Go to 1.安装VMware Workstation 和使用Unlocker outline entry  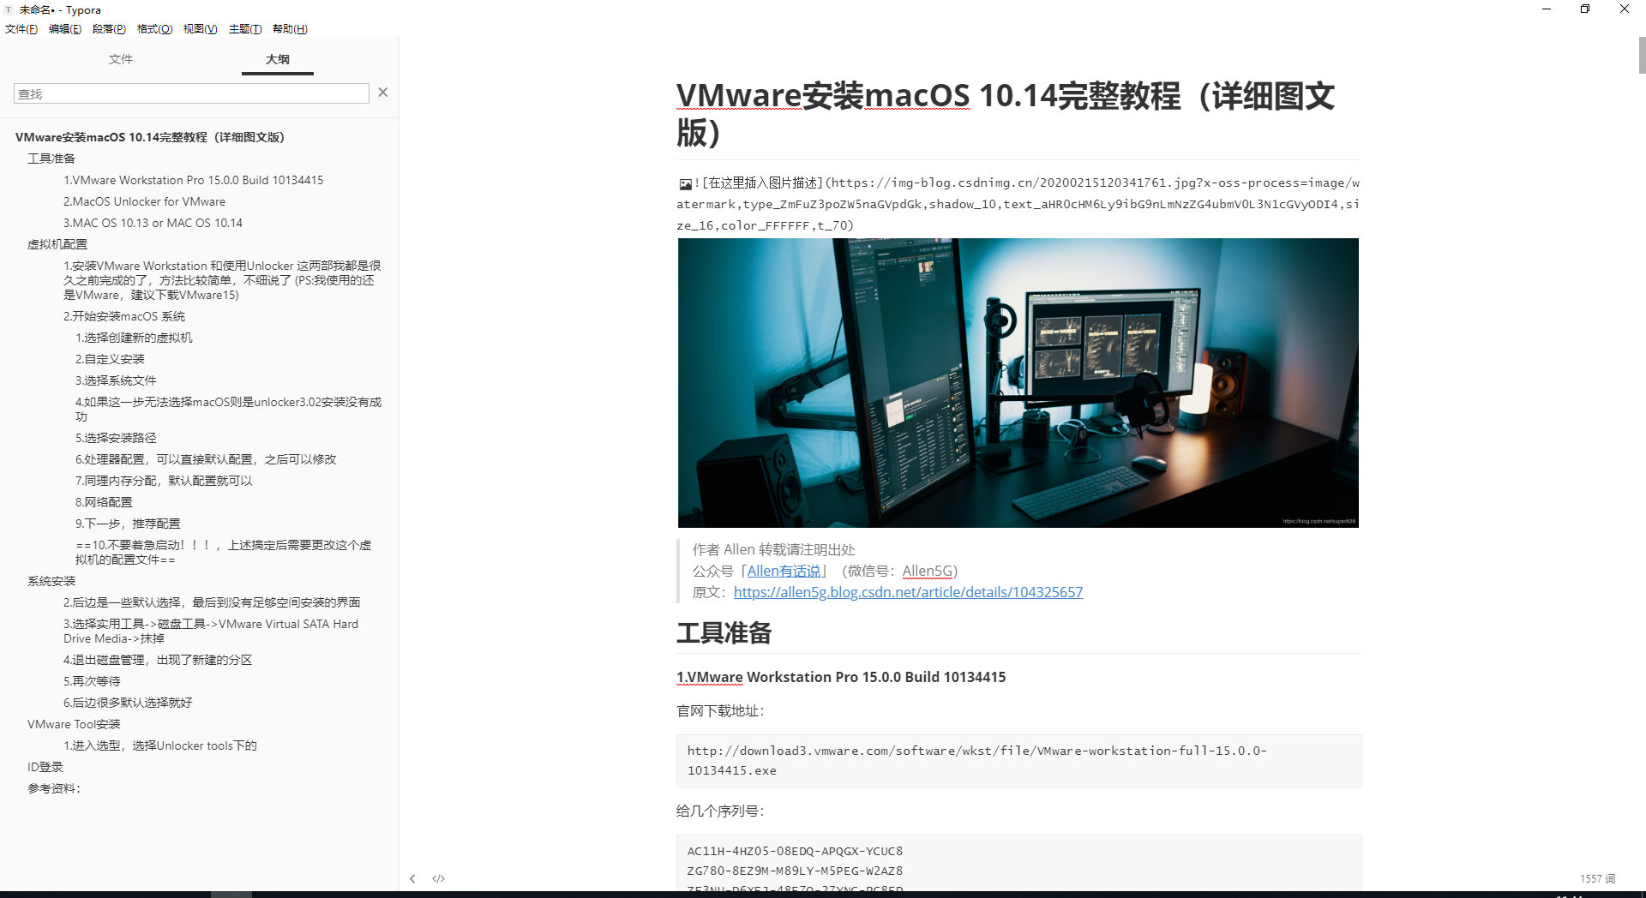222,280
